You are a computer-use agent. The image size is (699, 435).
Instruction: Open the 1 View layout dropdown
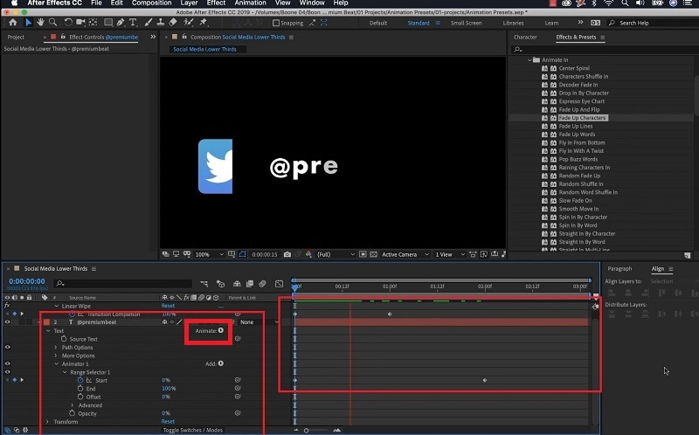pyautogui.click(x=450, y=254)
